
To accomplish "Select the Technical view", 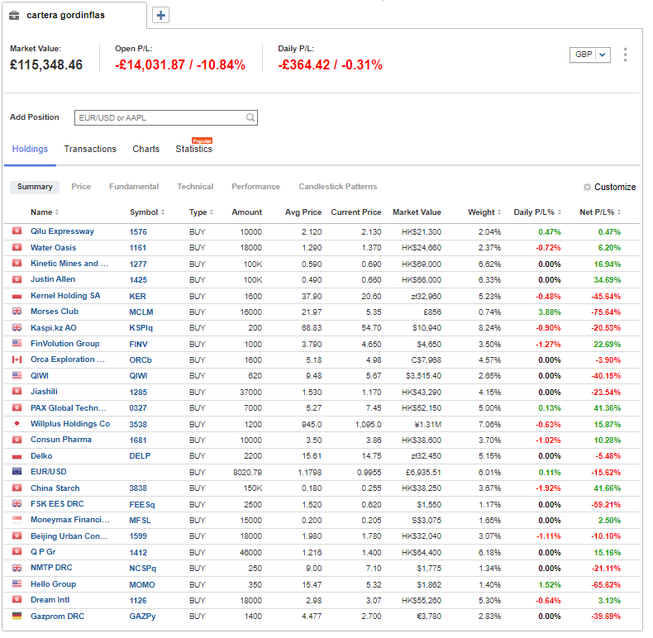I will pyautogui.click(x=195, y=187).
